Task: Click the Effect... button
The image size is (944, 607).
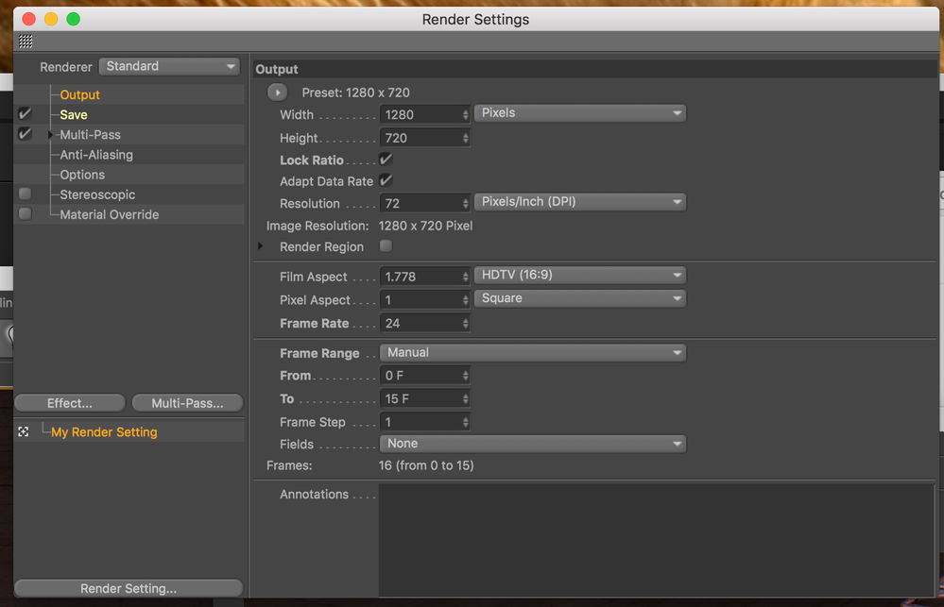Action: tap(70, 403)
